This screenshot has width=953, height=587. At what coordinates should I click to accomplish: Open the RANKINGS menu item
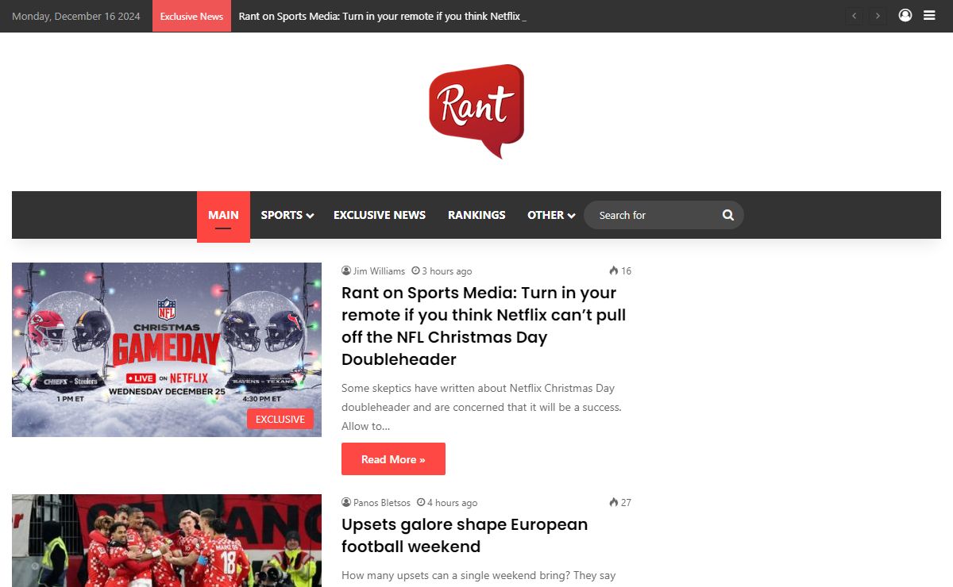click(476, 215)
